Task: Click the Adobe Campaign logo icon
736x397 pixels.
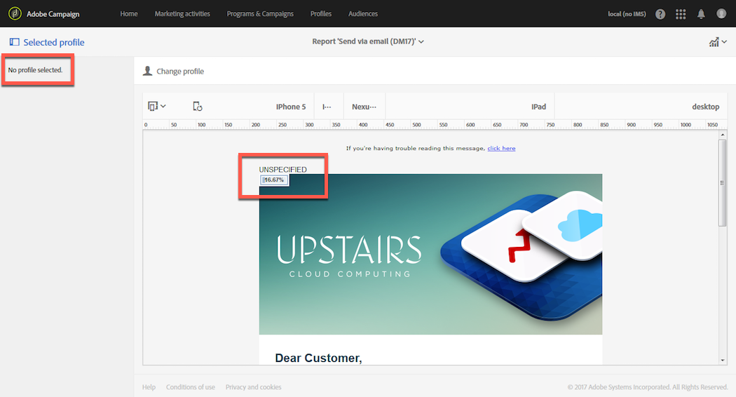Action: tap(15, 13)
